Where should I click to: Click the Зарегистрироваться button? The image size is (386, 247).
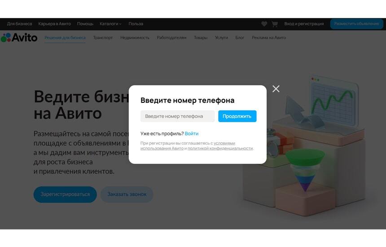point(65,194)
